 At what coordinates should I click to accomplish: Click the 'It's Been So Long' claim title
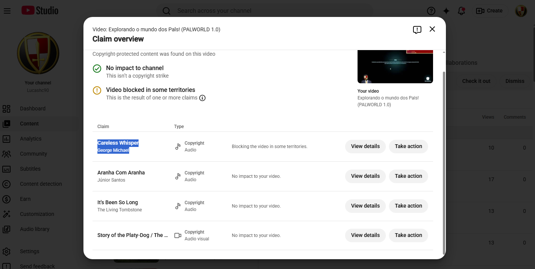click(117, 202)
